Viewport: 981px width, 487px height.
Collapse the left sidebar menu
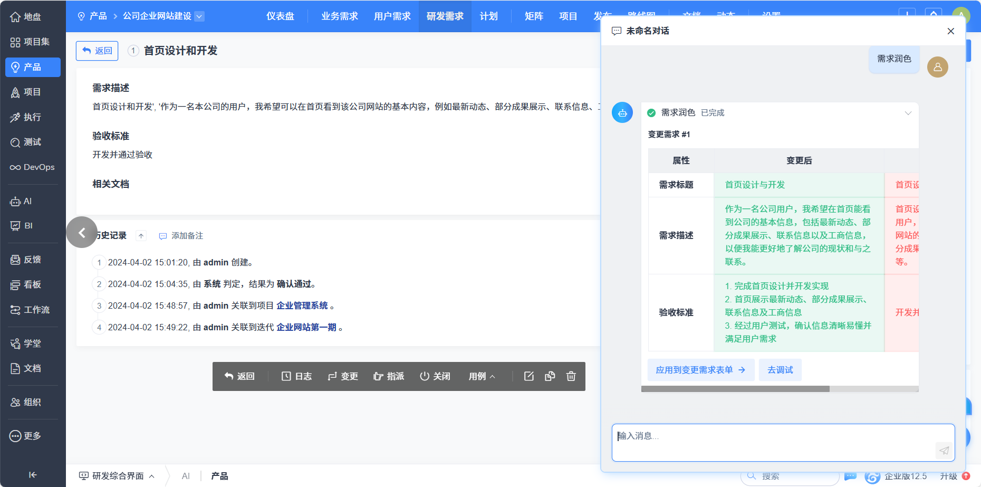pyautogui.click(x=33, y=475)
